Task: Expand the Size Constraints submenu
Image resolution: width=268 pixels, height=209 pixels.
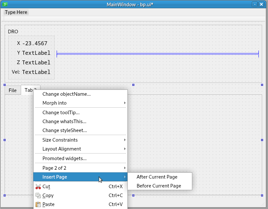Action: 80,140
